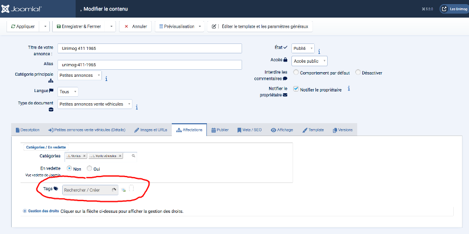The image size is (469, 234).
Task: Open the Template tab
Action: 313,130
